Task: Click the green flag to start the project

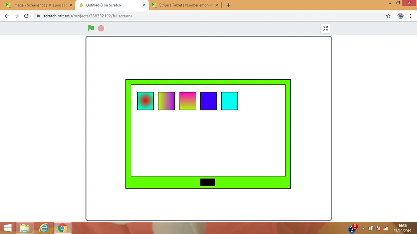Action: (x=91, y=28)
